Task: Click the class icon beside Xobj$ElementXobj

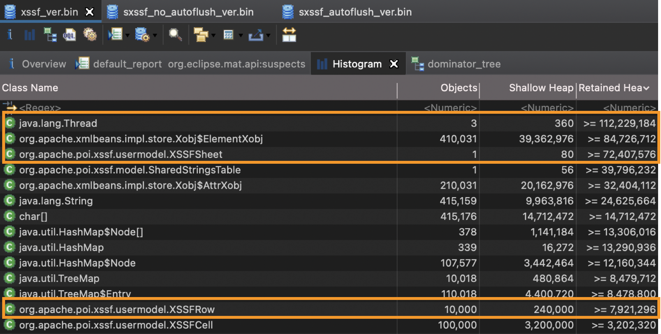Action: pyautogui.click(x=10, y=139)
